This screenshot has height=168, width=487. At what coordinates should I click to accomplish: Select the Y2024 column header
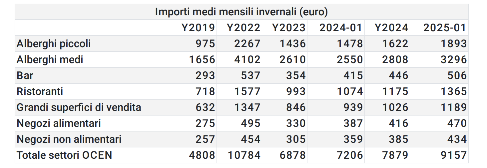[x=391, y=28]
